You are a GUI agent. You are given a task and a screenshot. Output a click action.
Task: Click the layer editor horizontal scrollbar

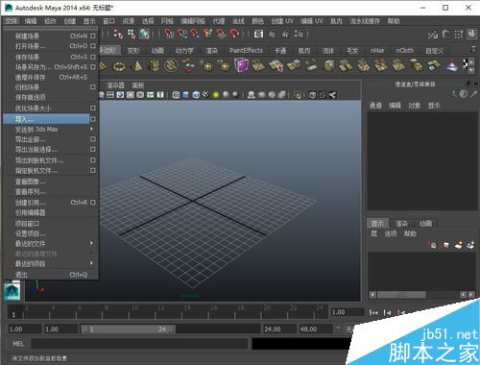pos(401,295)
